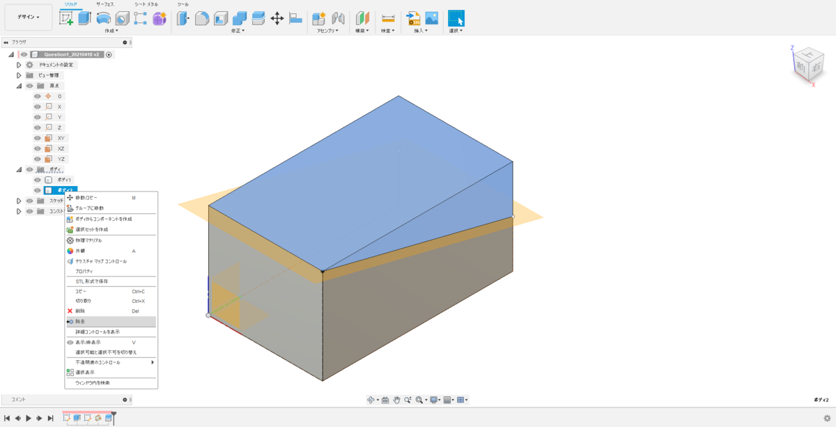Choose STL 形式で保存 in context menu

click(x=111, y=281)
